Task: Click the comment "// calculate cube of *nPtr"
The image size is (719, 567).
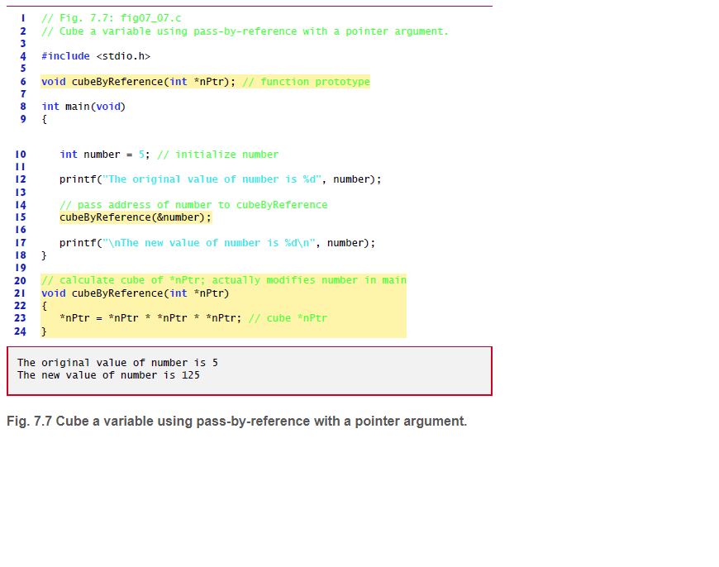Action: pos(123,280)
